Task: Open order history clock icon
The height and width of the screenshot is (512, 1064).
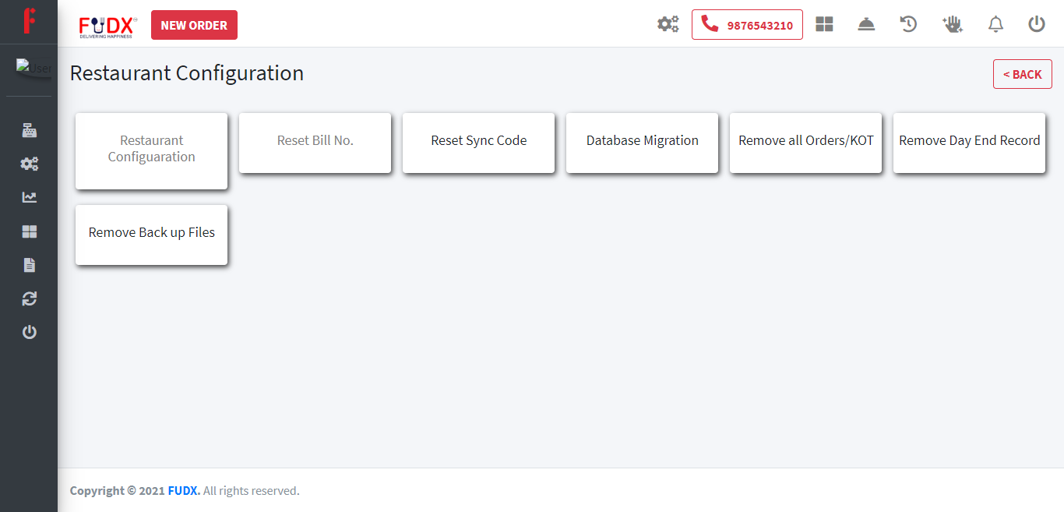Action: click(908, 24)
